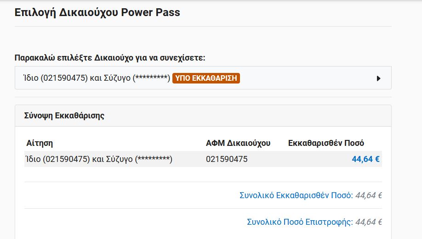Click the Σύνοψη Εκκαθάρισης panel header
The height and width of the screenshot is (239, 422).
[x=203, y=116]
